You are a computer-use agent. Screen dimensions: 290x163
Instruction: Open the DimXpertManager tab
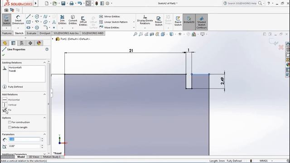pos(30,43)
